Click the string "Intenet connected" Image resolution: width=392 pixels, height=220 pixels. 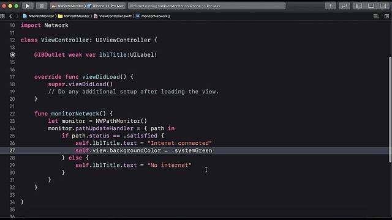pyautogui.click(x=179, y=143)
